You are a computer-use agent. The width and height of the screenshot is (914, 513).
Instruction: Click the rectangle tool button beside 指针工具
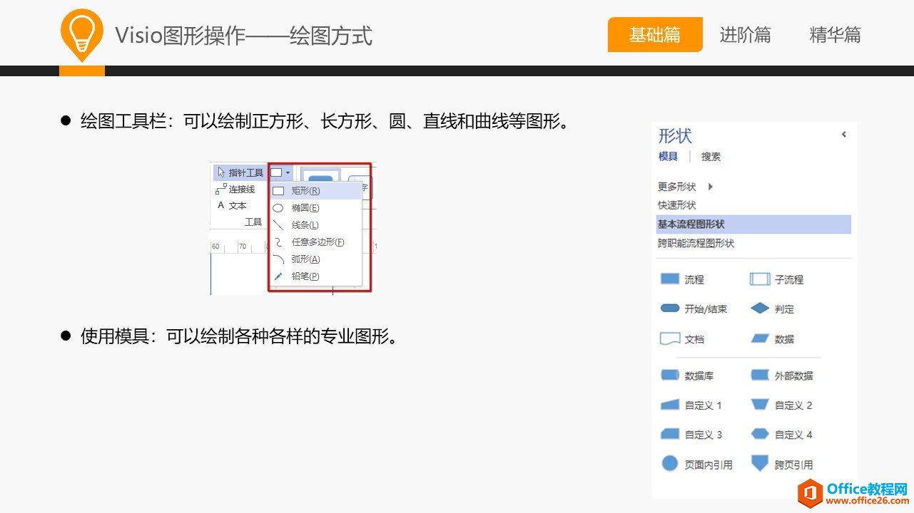coord(276,172)
